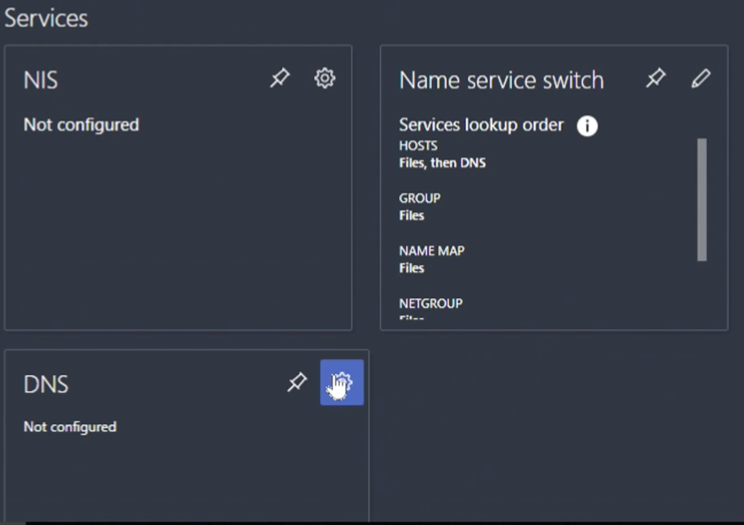Image resolution: width=744 pixels, height=525 pixels.
Task: Pin the NIS card
Action: (x=280, y=78)
